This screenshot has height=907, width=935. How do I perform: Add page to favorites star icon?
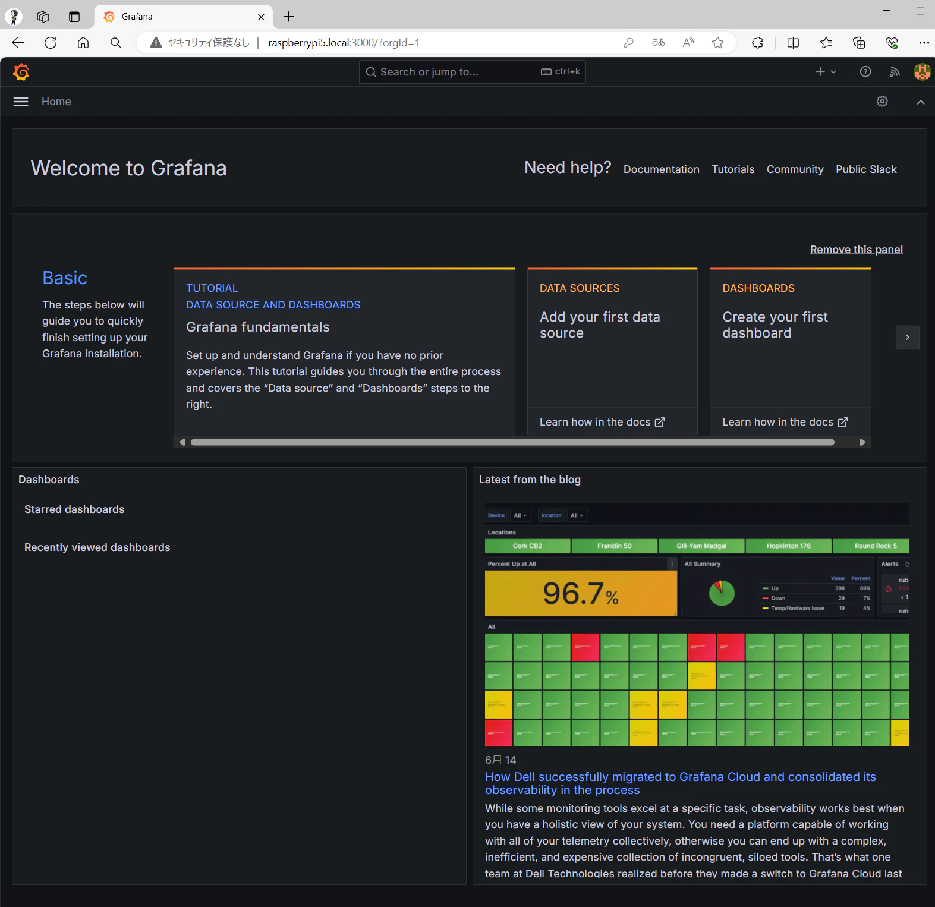(718, 43)
